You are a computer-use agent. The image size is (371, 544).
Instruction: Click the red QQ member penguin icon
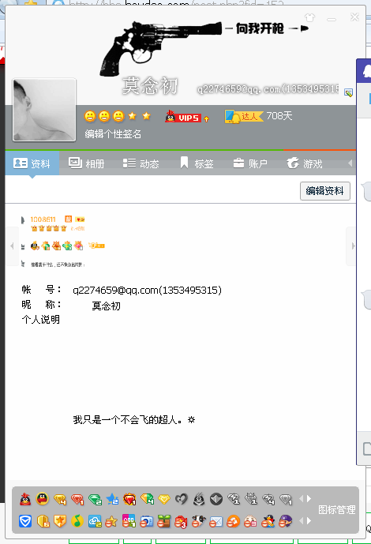(x=25, y=499)
